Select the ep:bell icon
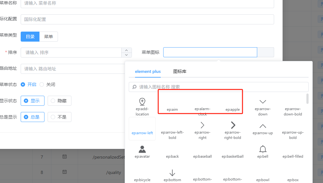This screenshot has width=323, height=183. click(263, 152)
